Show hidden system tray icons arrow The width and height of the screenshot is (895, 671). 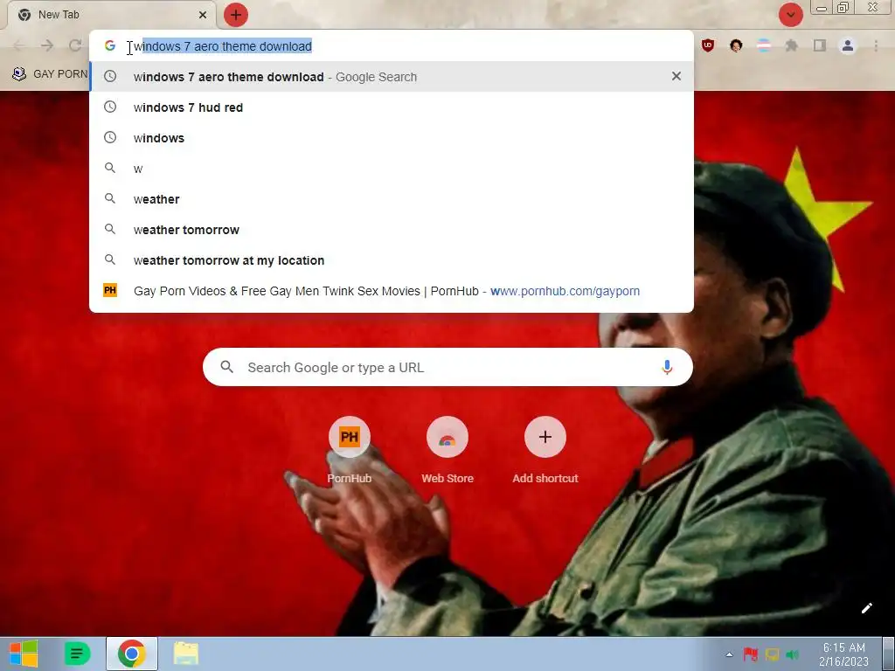click(x=730, y=654)
